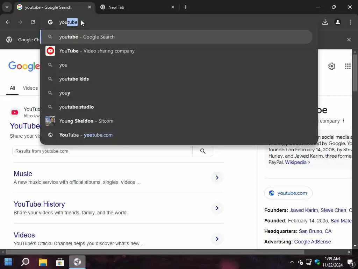The image size is (358, 269).
Task: Close the youtube - Google Search tab
Action: (x=89, y=7)
